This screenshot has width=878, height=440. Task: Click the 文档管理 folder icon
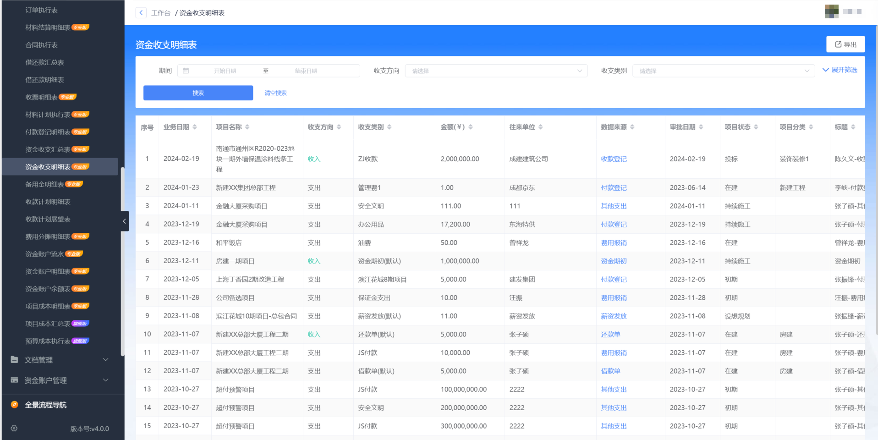14,360
